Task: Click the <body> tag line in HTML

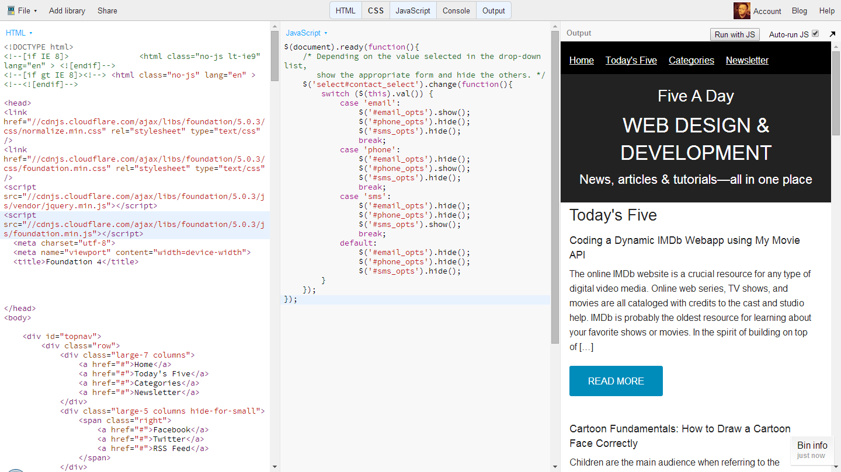Action: point(18,318)
